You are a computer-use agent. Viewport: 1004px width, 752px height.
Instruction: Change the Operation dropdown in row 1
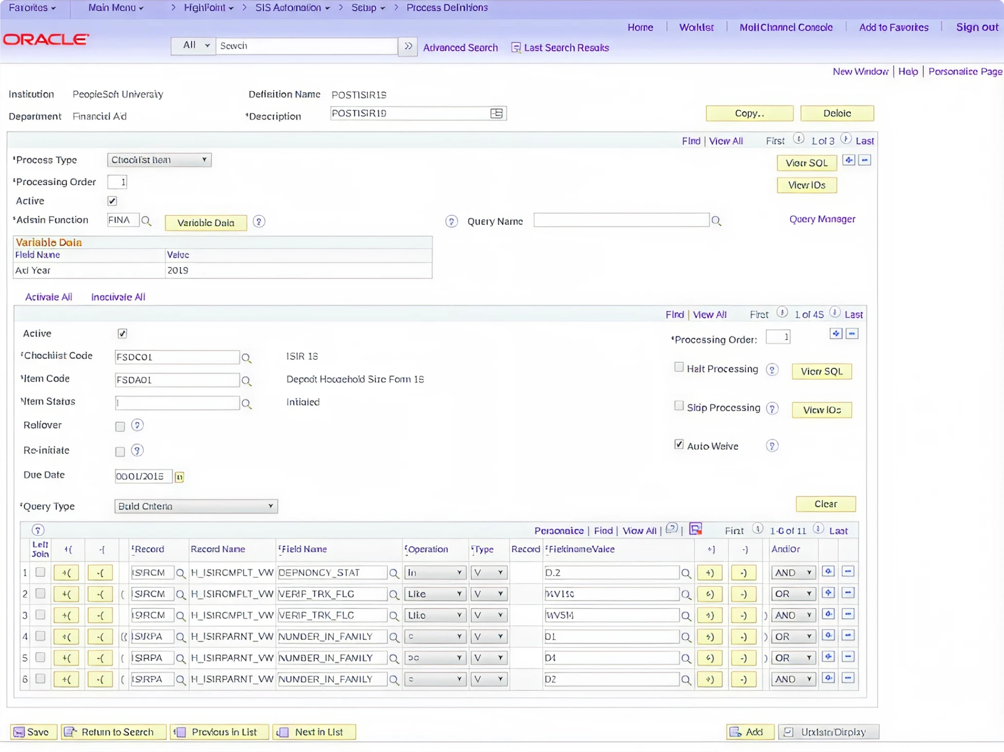click(x=434, y=572)
